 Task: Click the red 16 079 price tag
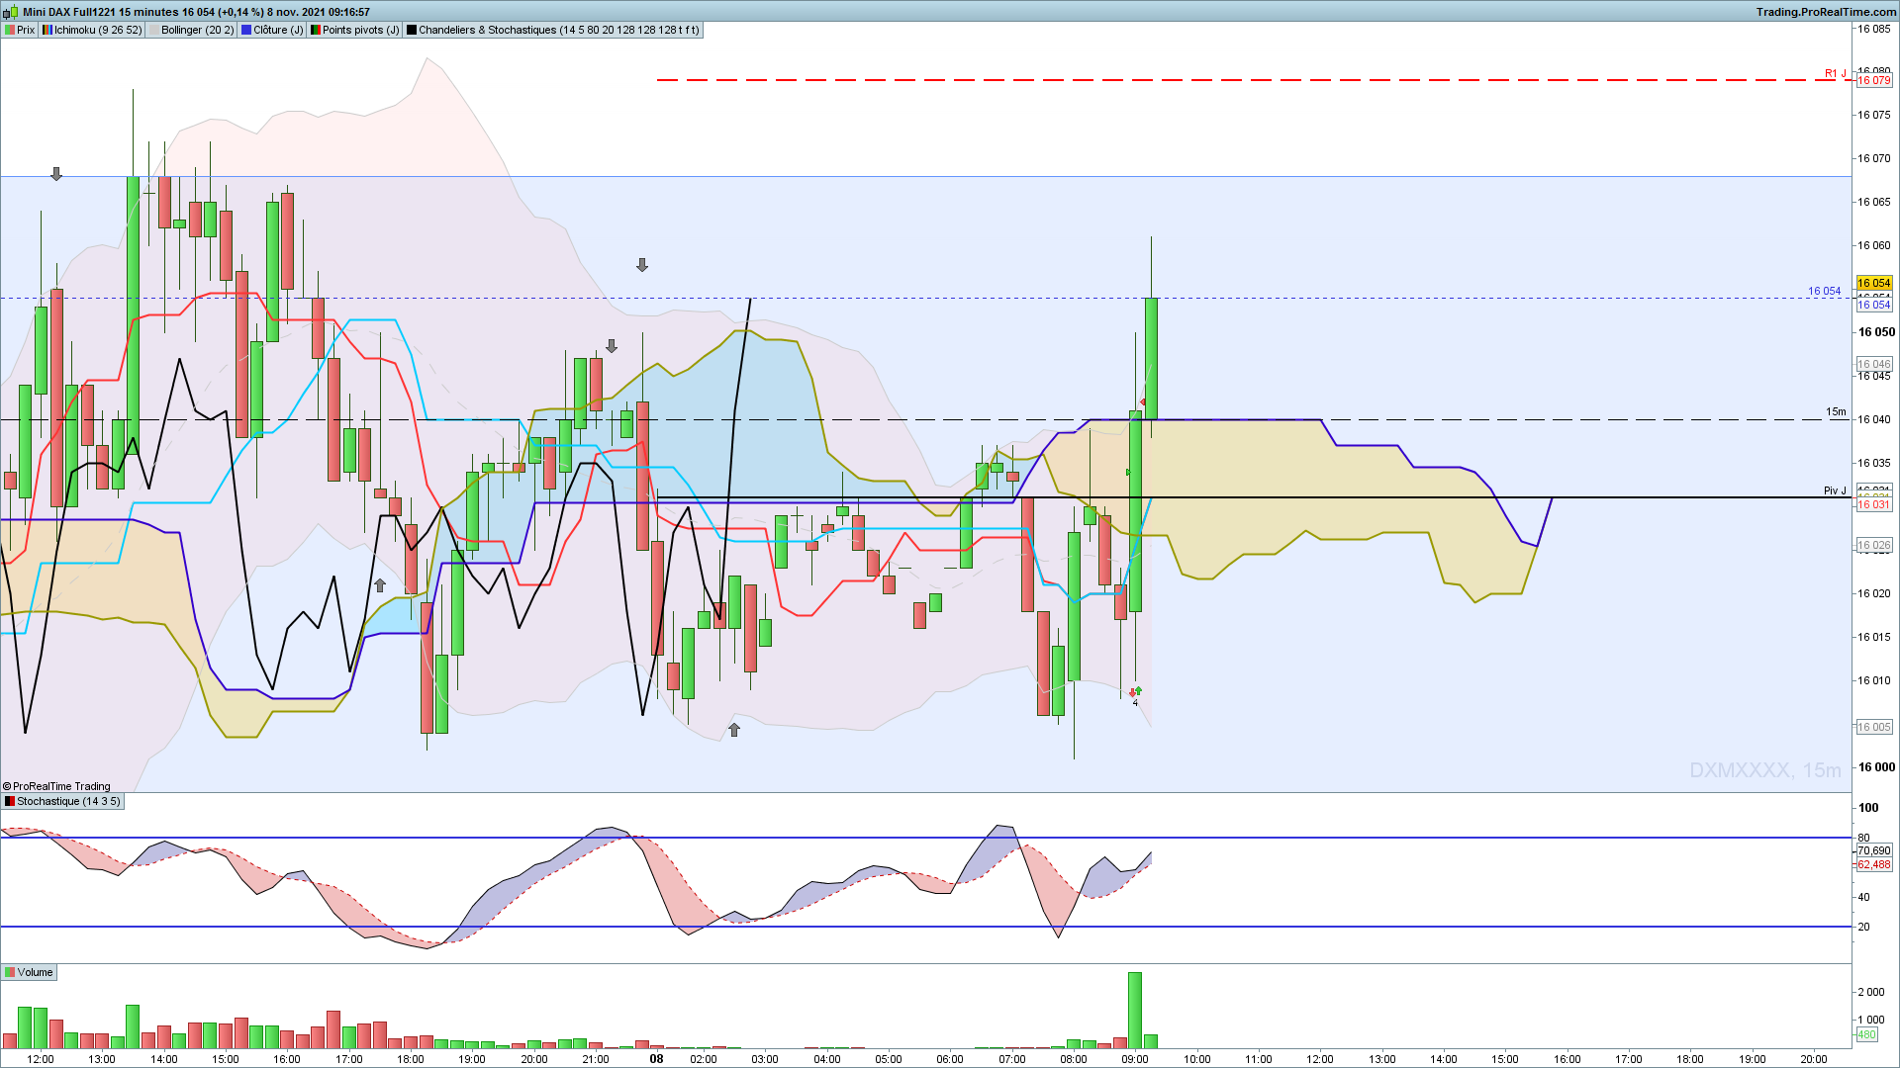click(x=1874, y=81)
